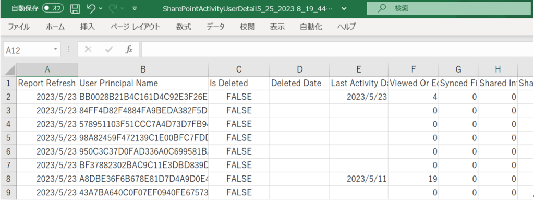Image resolution: width=534 pixels, height=200 pixels.
Task: Click cell starting 43A7BA640C0F07EF0940FE67573
Action: tap(143, 193)
